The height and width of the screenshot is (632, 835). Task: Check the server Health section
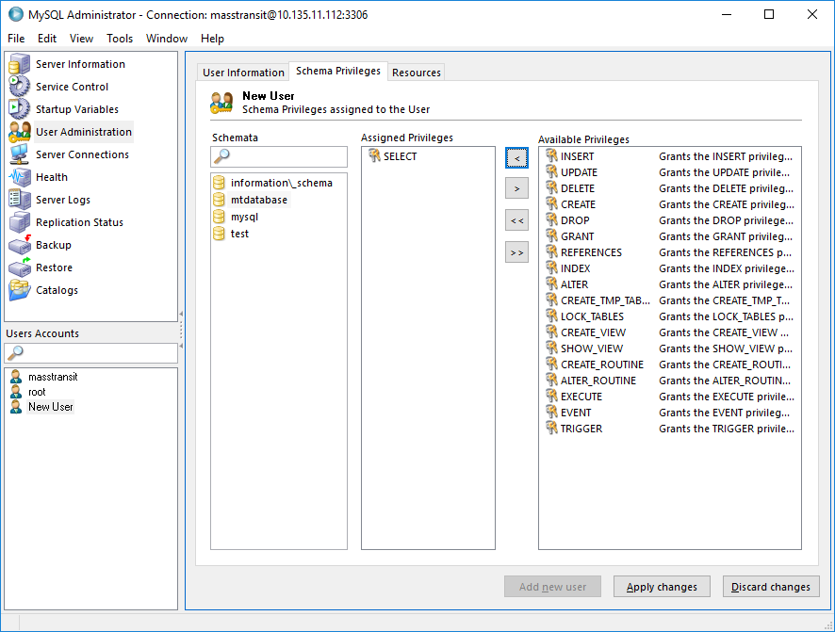(x=51, y=177)
